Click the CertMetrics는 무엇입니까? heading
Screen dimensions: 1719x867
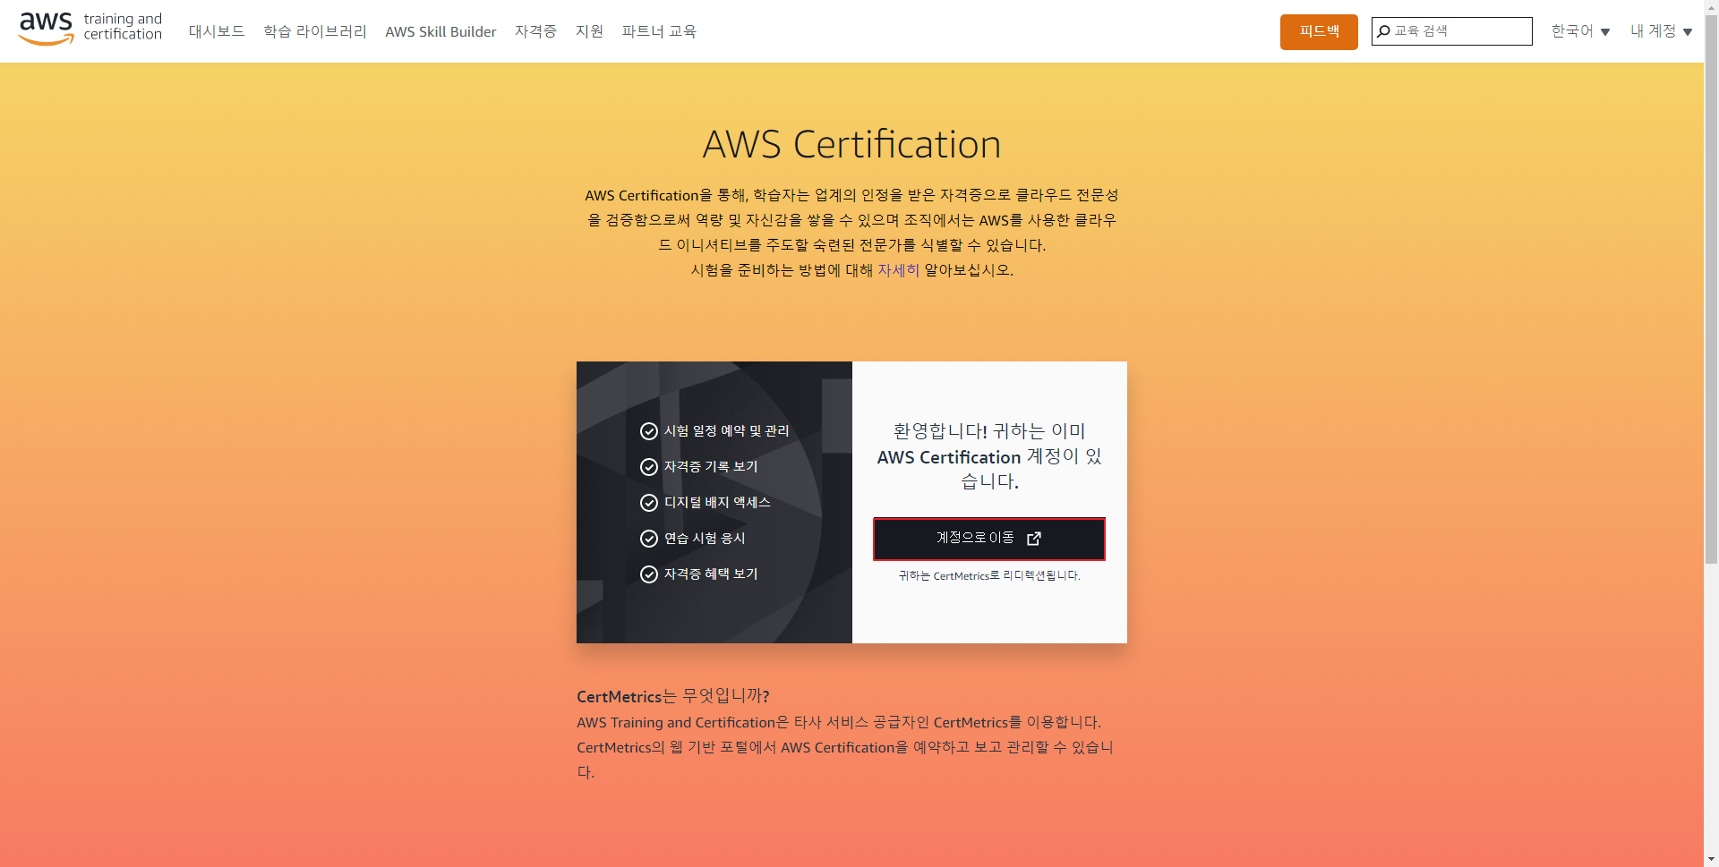tap(673, 696)
